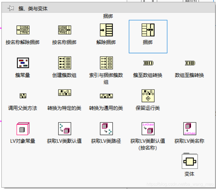Select the 调用父类方法 icon
The image size is (216, 189).
click(23, 96)
